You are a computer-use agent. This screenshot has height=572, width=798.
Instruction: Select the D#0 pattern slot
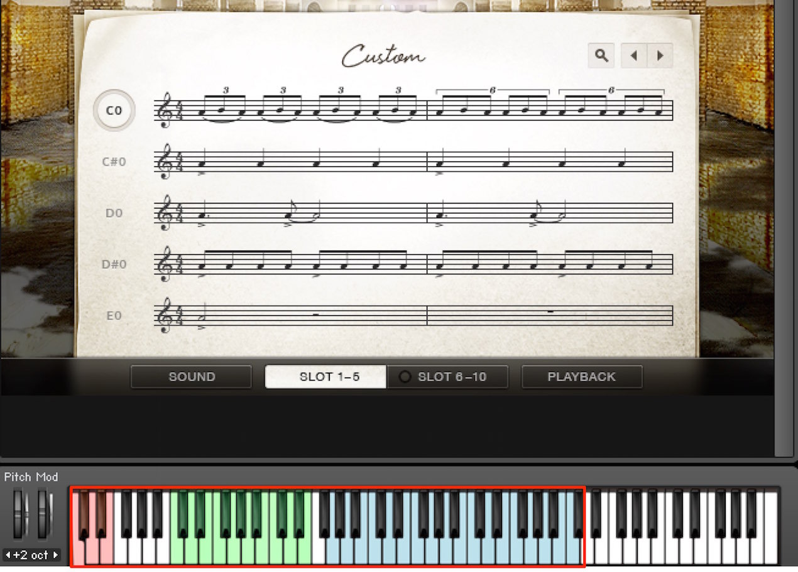click(114, 264)
